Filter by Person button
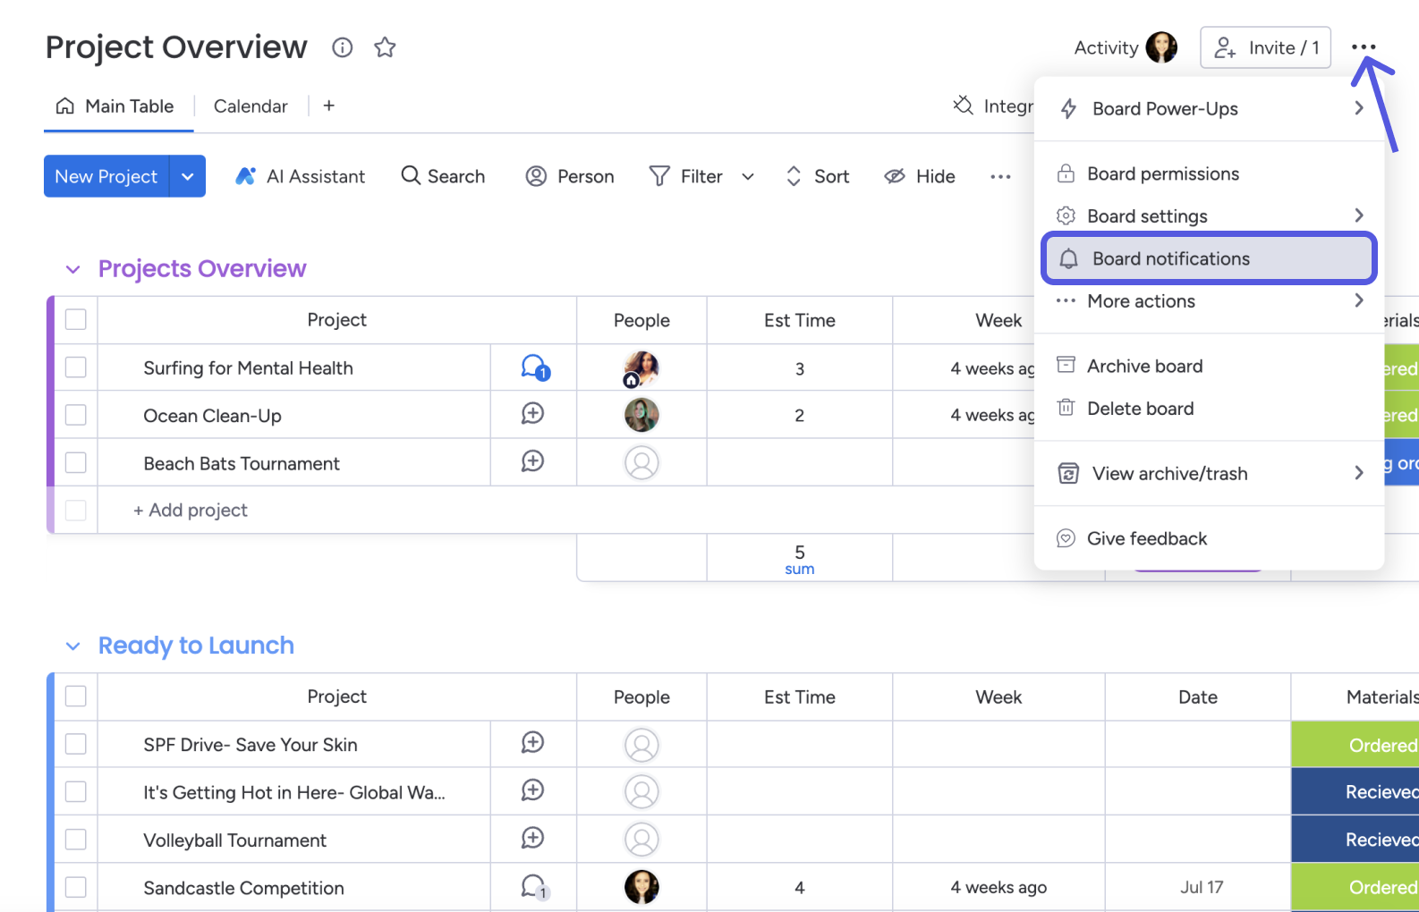 click(570, 176)
